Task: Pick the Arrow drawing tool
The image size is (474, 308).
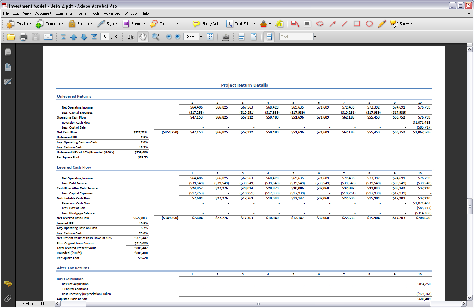Action: pos(332,24)
